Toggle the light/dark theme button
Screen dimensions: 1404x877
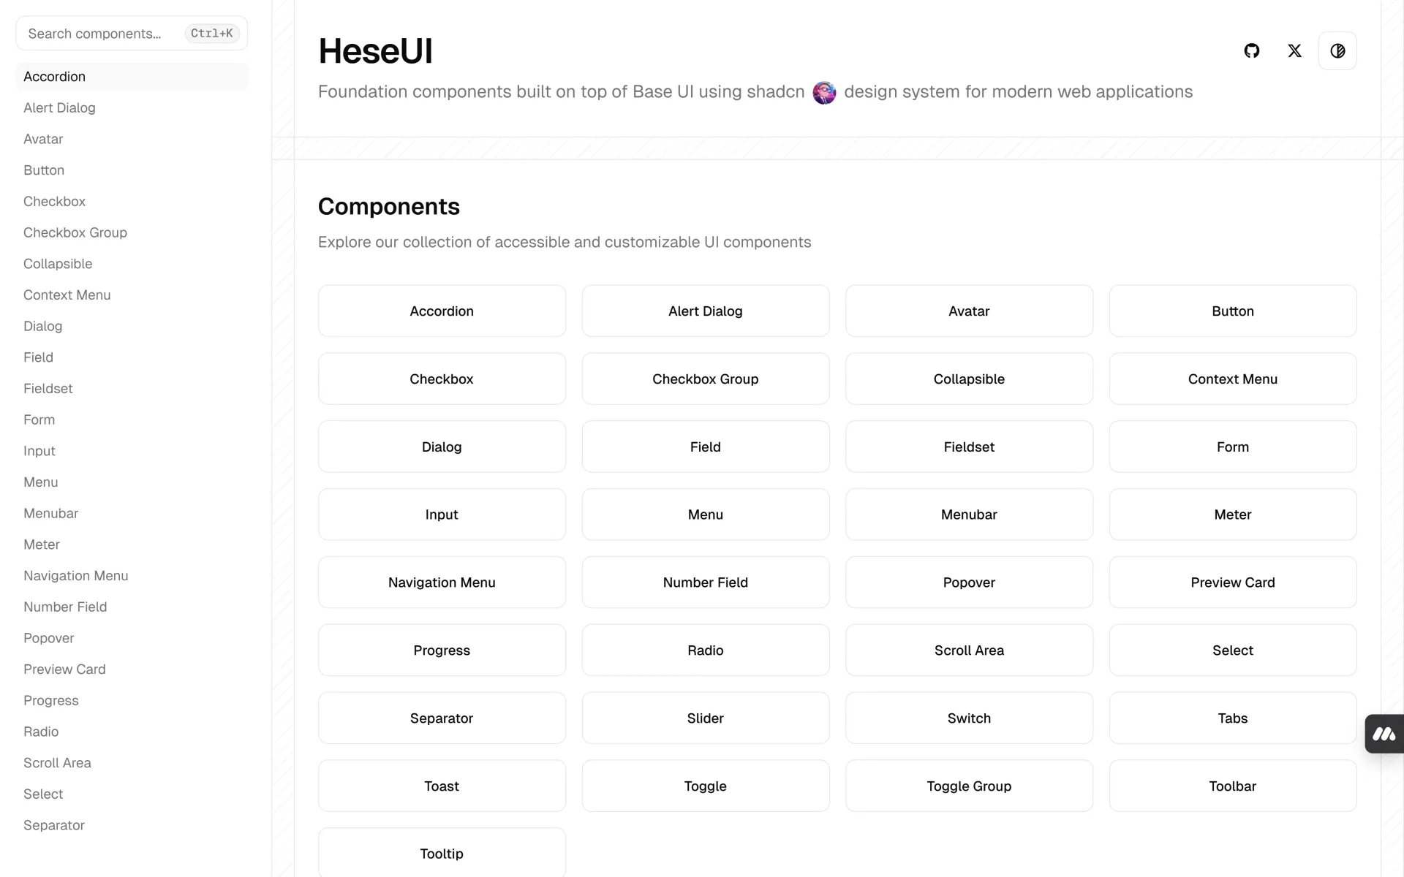1337,51
